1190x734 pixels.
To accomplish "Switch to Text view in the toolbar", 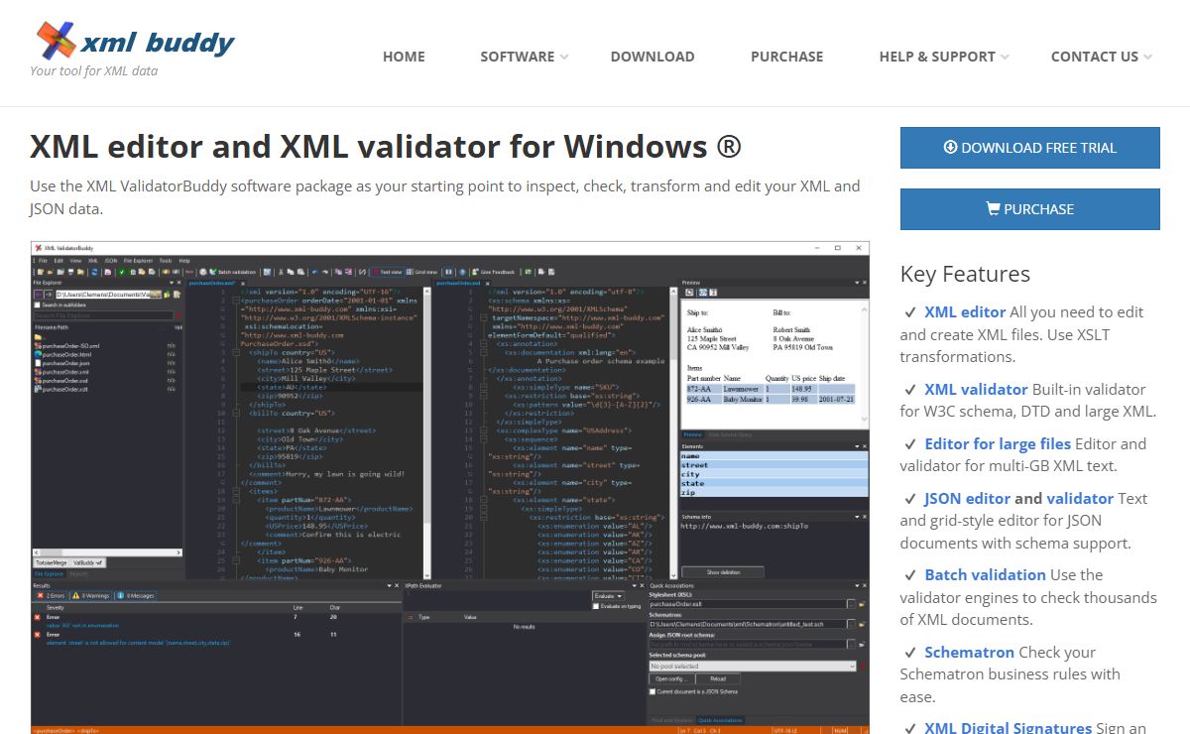I will pos(387,271).
